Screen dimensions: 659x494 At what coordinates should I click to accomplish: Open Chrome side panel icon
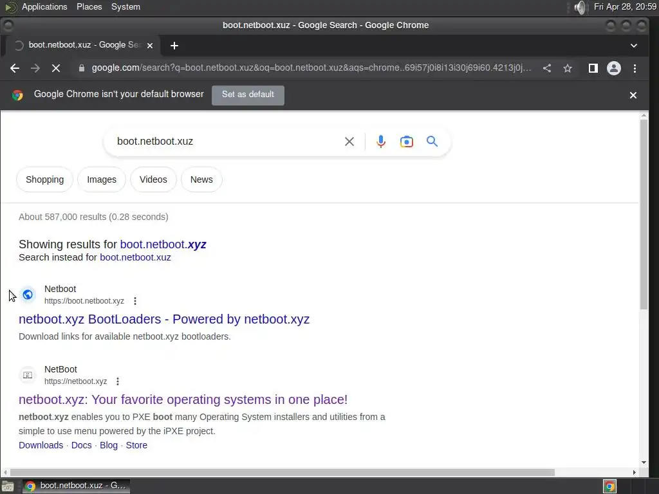click(593, 68)
